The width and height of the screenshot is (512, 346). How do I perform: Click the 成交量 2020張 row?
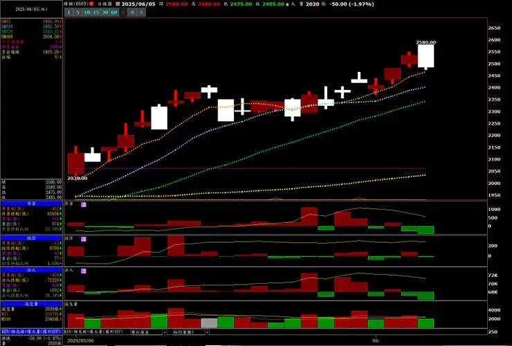coord(31,309)
